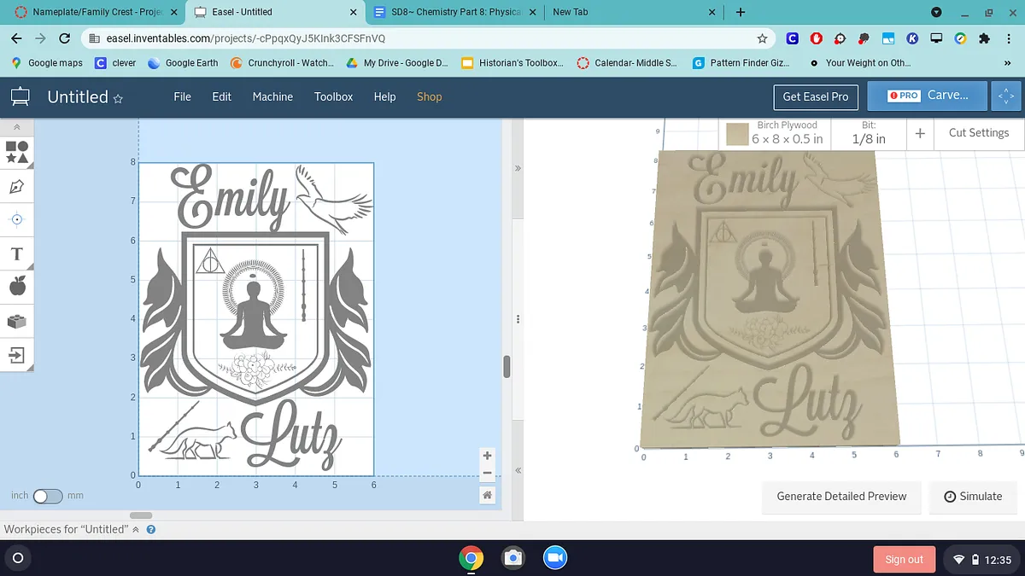
Task: Click the Import file icon
Action: (x=17, y=354)
